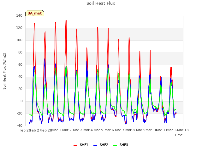Click the Time x-axis title

coord(179,135)
